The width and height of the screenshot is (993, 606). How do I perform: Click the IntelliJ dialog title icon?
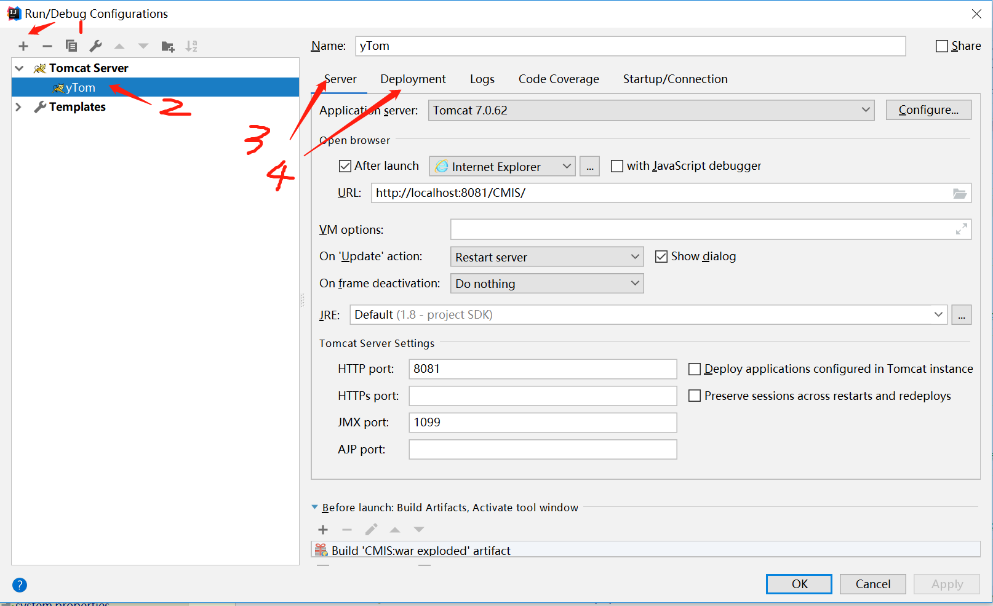[14, 14]
